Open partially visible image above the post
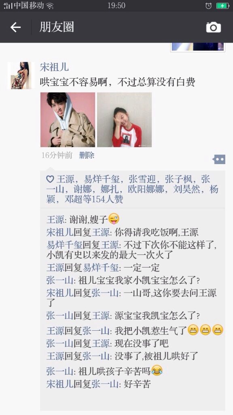This screenshot has height=415, width=233. (197, 47)
